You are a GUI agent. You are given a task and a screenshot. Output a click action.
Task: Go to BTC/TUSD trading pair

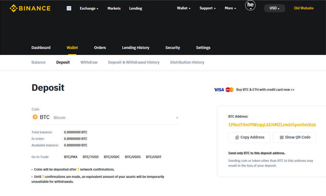(91, 157)
